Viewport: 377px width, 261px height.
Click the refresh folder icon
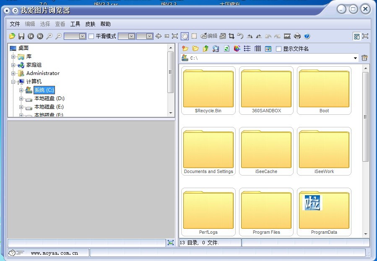[226, 49]
